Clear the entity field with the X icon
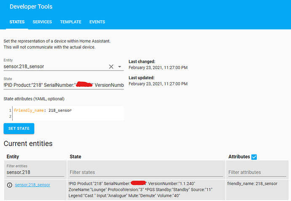The height and width of the screenshot is (201, 291). [111, 67]
